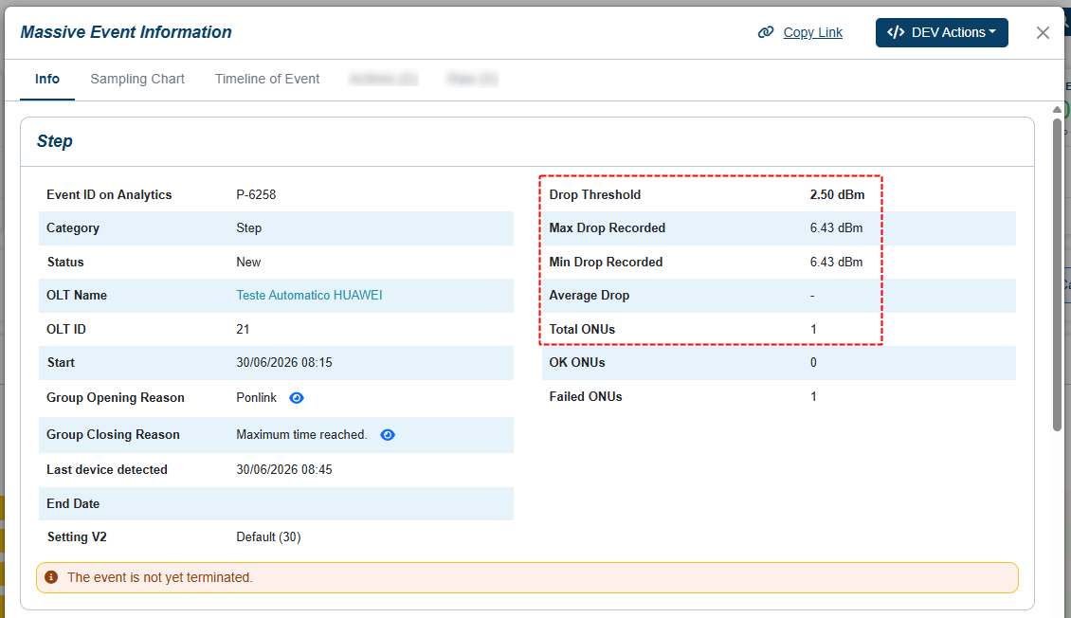Viewport: 1071px width, 618px height.
Task: Click the scrollbar up arrow
Action: click(x=1058, y=109)
